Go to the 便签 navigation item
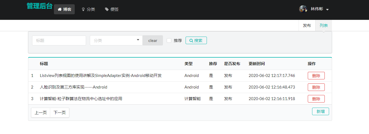The image size is (369, 134). pyautogui.click(x=112, y=9)
